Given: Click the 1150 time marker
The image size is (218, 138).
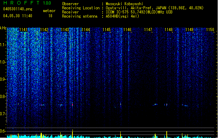Looking at the screenshot, I should click(x=210, y=30).
